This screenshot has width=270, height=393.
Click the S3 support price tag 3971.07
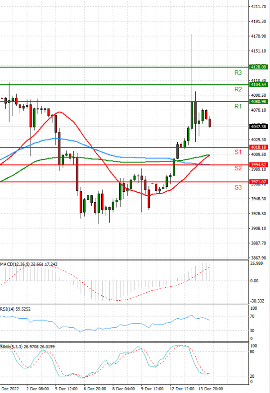point(258,182)
